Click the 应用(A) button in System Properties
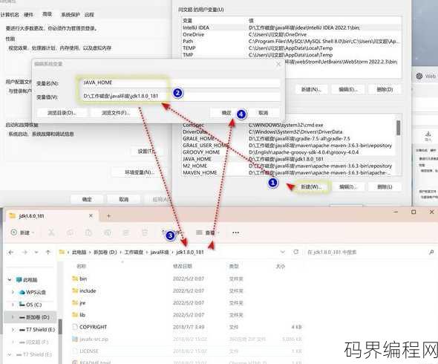The height and width of the screenshot is (364, 438). click(160, 199)
